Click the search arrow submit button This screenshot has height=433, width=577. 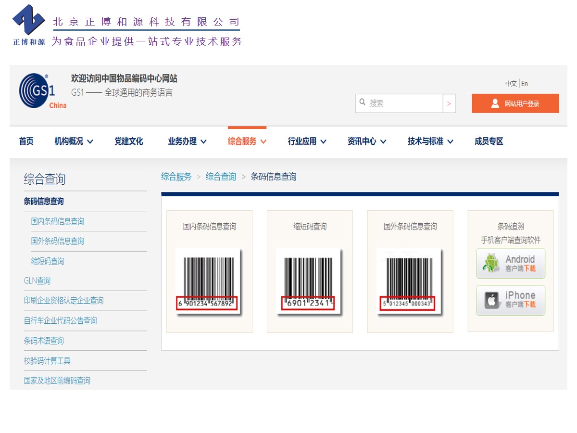tap(449, 103)
